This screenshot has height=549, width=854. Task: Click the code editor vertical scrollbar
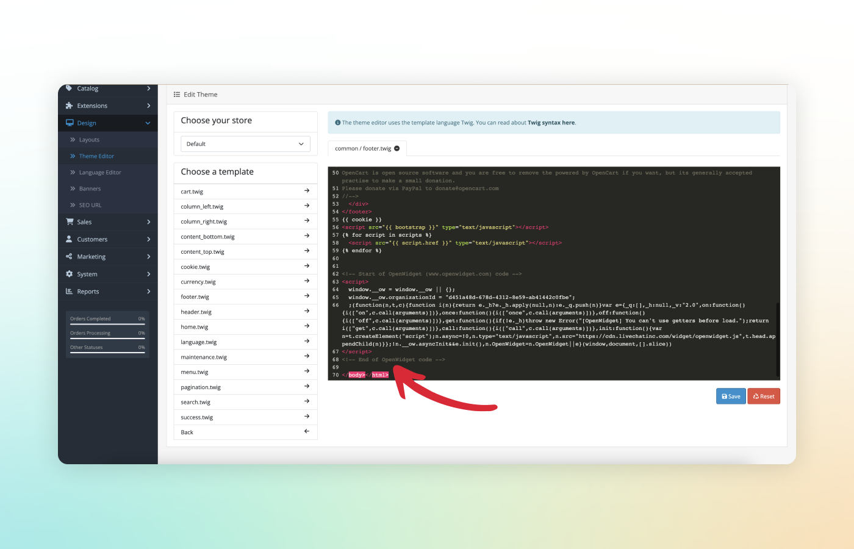pos(778,340)
